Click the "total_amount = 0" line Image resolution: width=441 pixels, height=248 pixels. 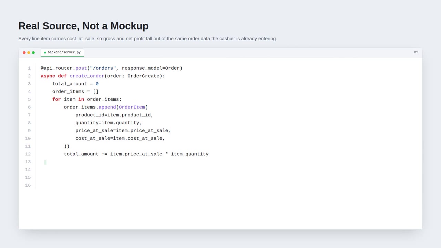[x=75, y=84]
